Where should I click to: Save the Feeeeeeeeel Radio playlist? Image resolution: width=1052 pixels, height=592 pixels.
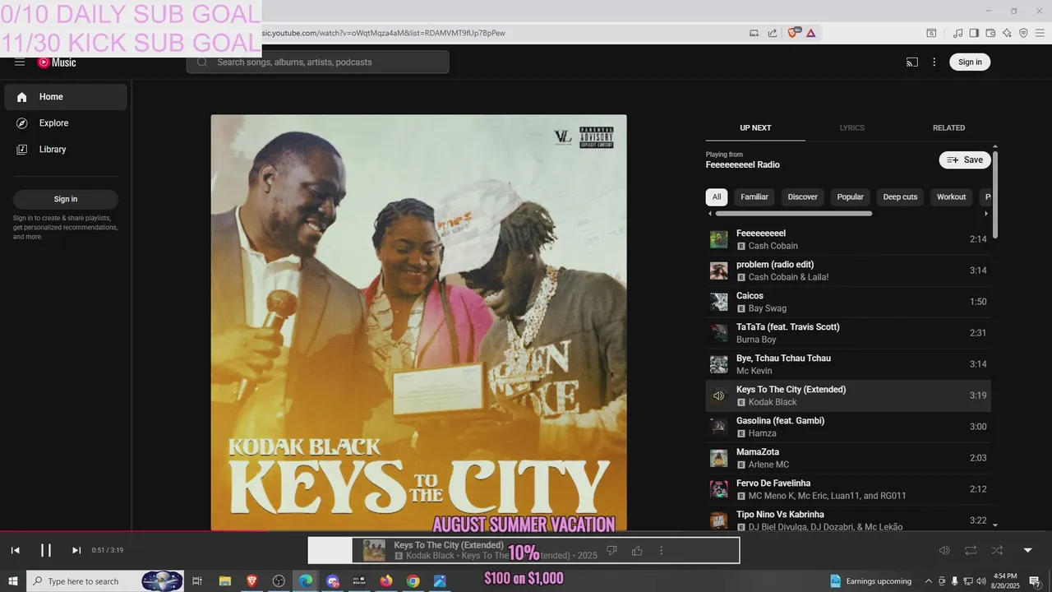click(x=965, y=160)
